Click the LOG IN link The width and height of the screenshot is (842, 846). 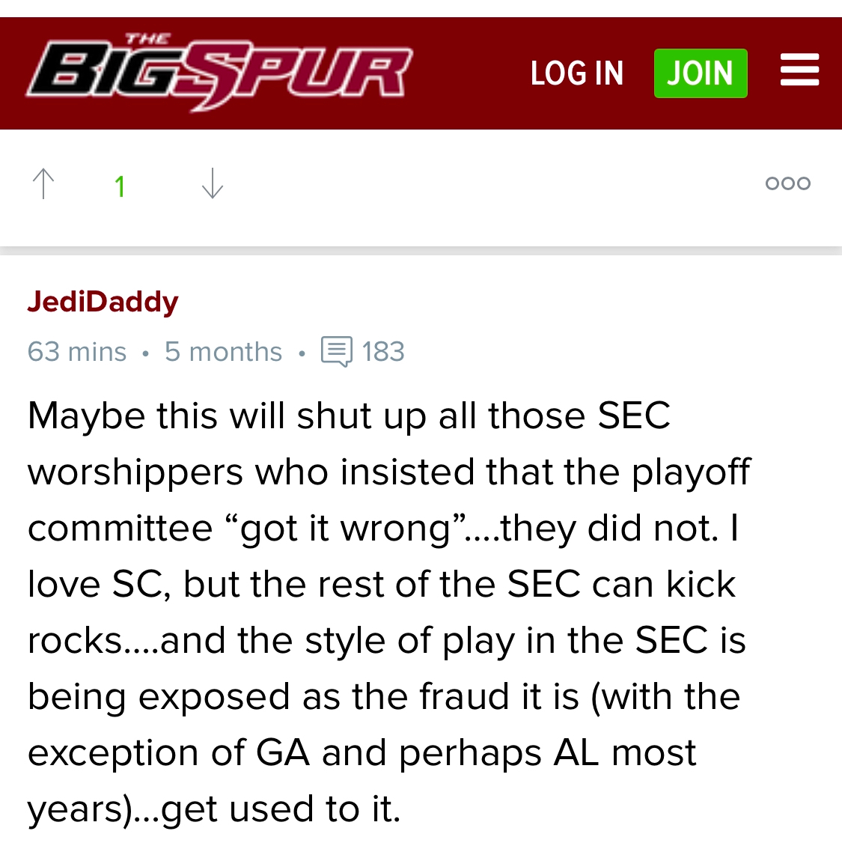(576, 73)
